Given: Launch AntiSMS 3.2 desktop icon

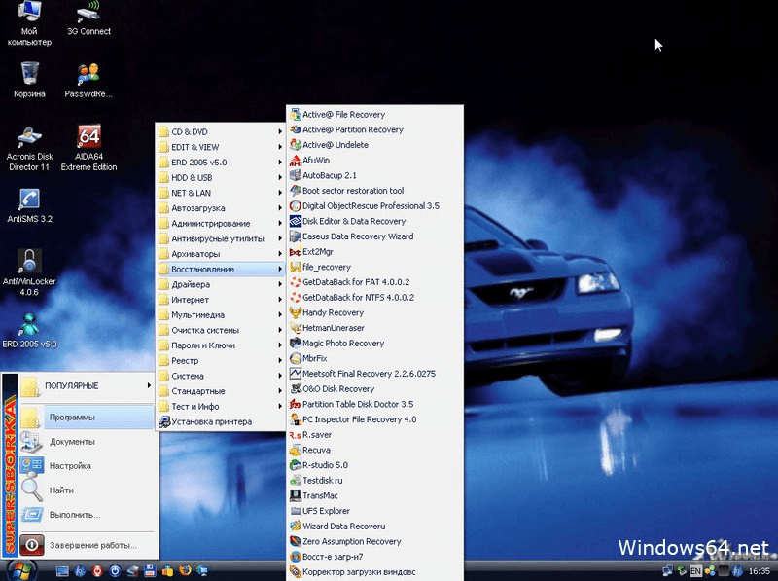Looking at the screenshot, I should click(x=29, y=205).
